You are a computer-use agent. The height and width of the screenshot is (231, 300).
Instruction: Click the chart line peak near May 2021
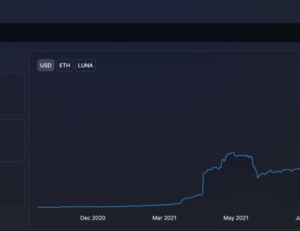(x=233, y=152)
